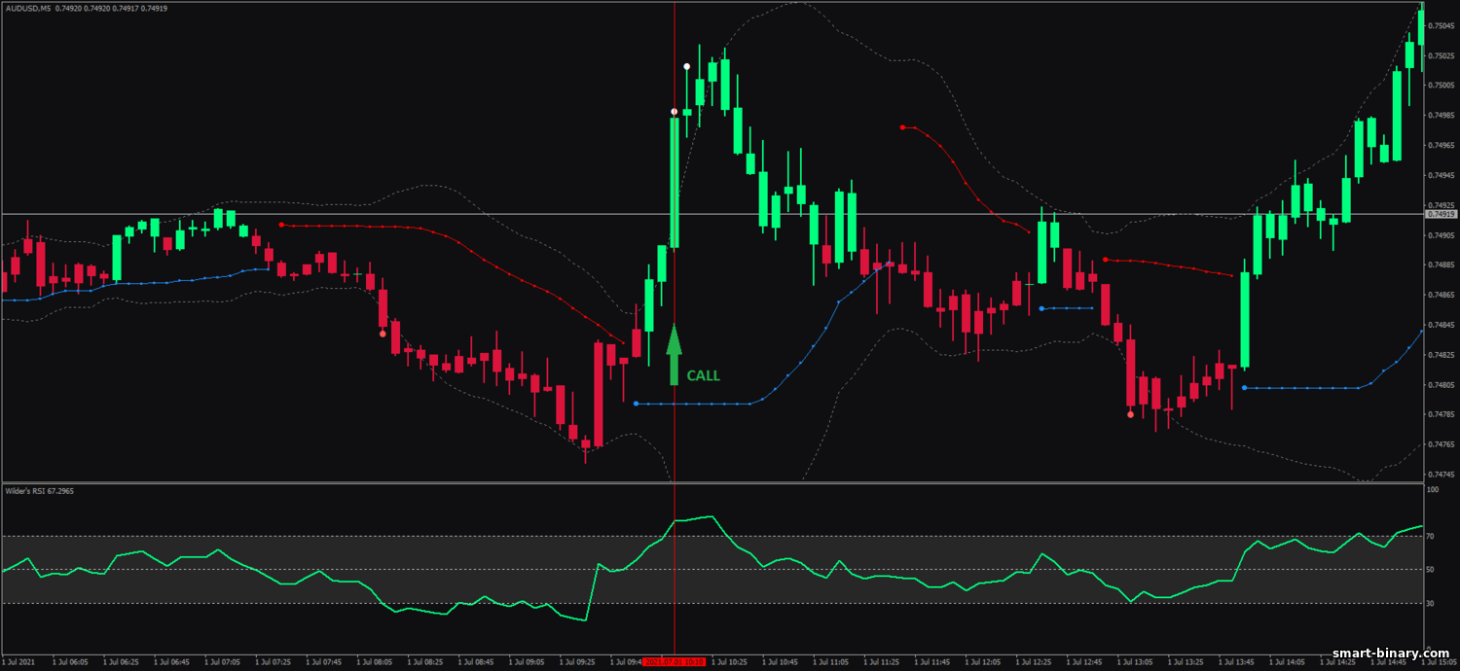Image resolution: width=1460 pixels, height=671 pixels.
Task: Click price axis label 0.74765
Action: tap(1442, 444)
